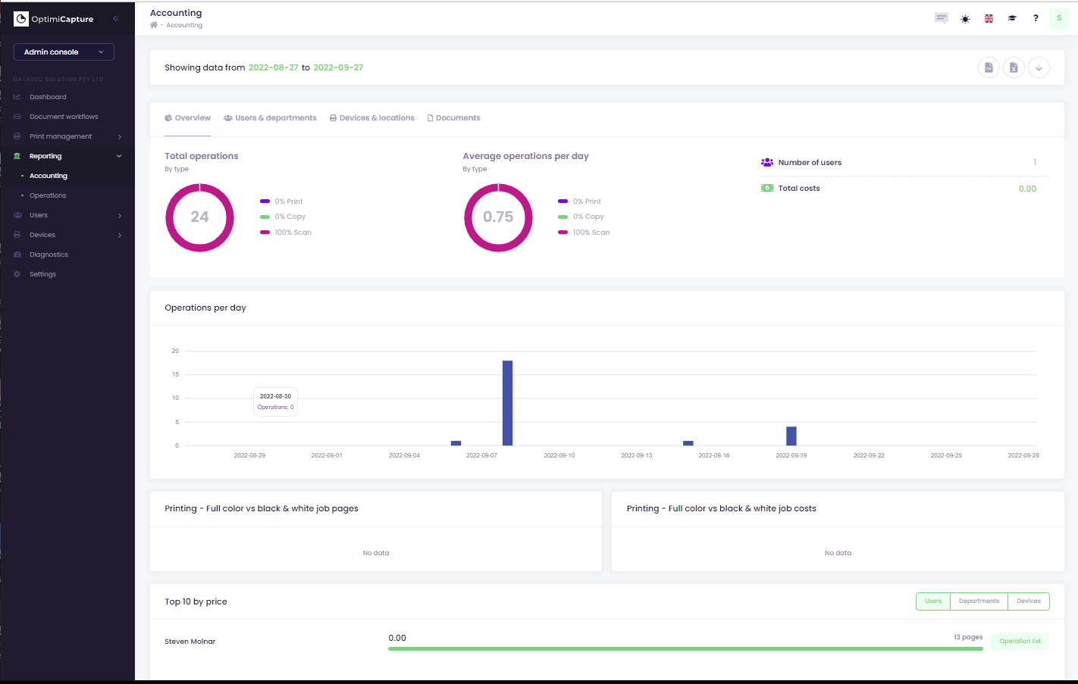Open the UK flag language selector
The image size is (1078, 684).
(989, 19)
